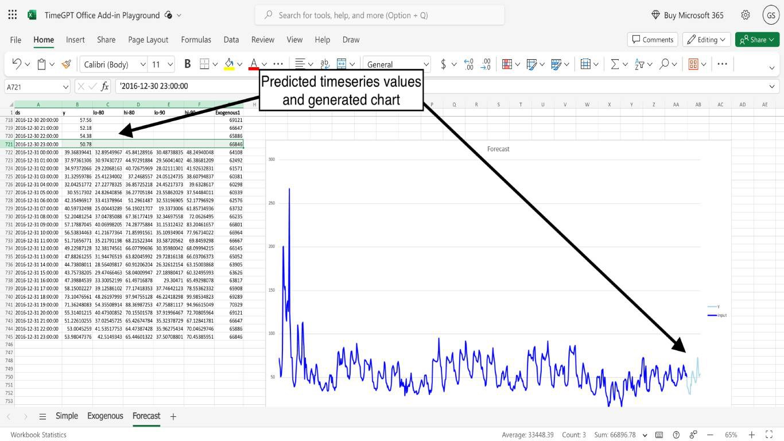The height and width of the screenshot is (441, 784).
Task: Click the dollar currency format icon
Action: pyautogui.click(x=443, y=64)
